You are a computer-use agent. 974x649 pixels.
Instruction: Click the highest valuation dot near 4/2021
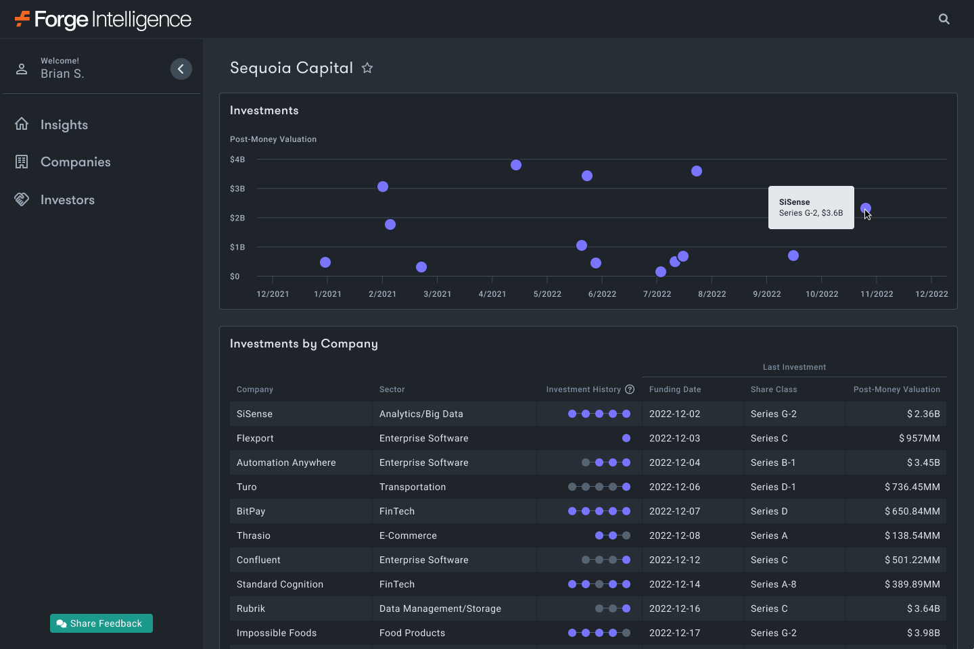pyautogui.click(x=516, y=164)
